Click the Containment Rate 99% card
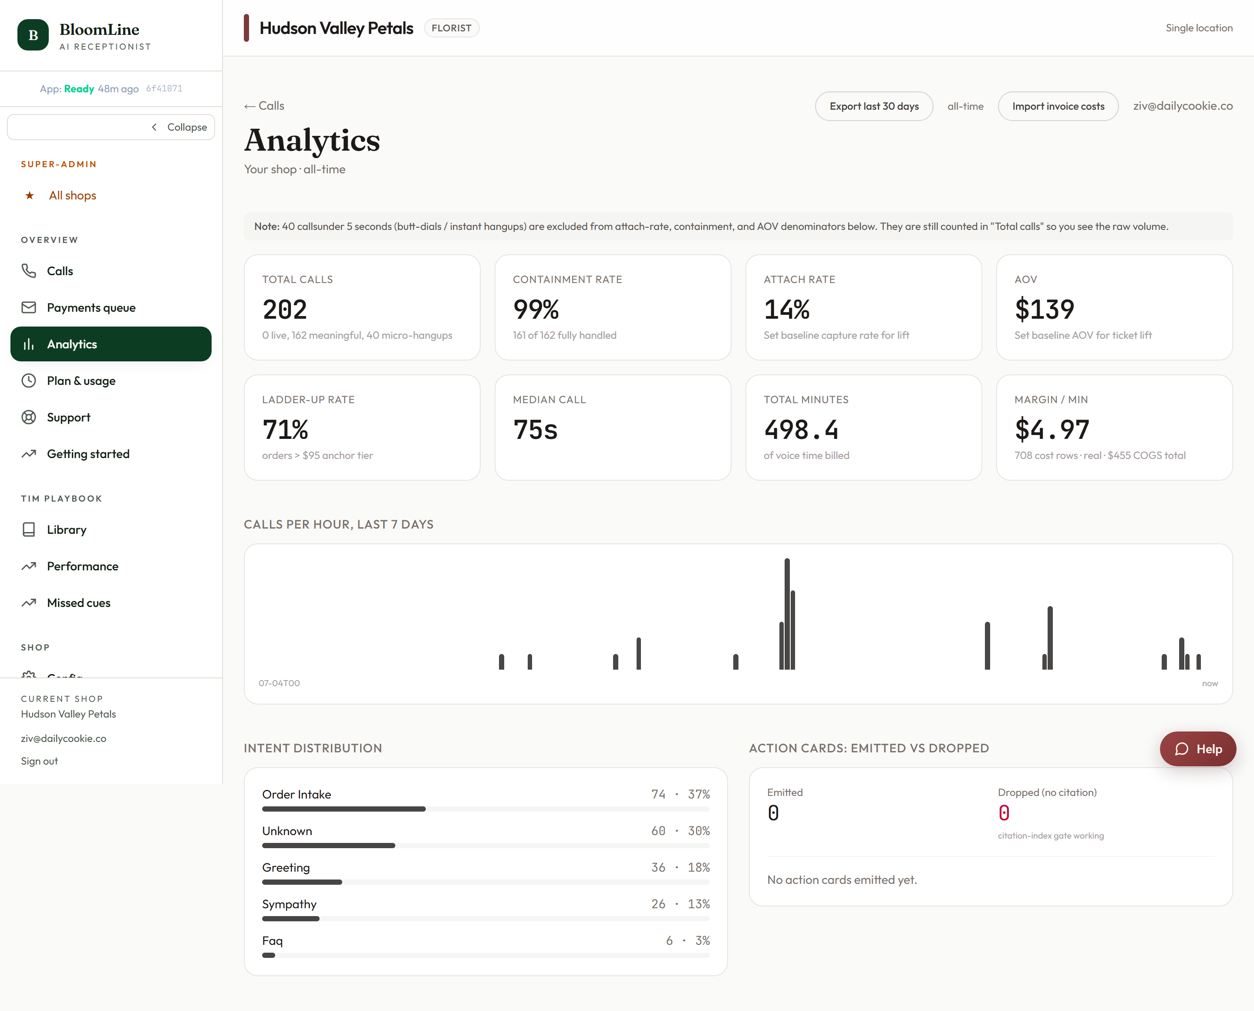The image size is (1254, 1011). click(613, 307)
